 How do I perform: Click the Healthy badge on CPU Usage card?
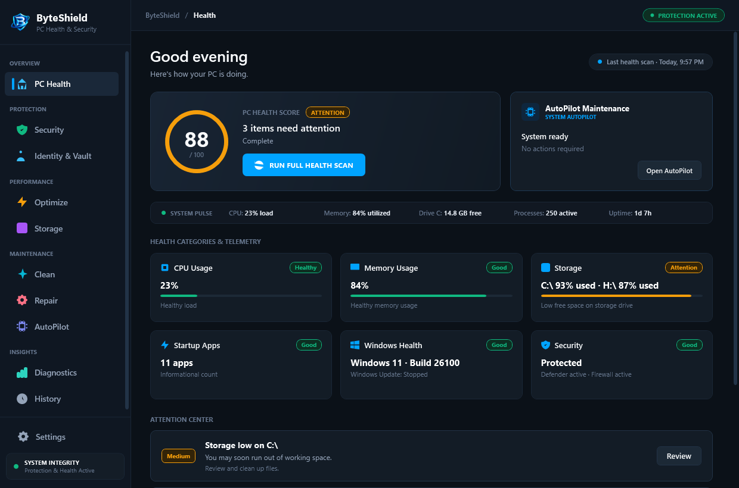pyautogui.click(x=306, y=268)
